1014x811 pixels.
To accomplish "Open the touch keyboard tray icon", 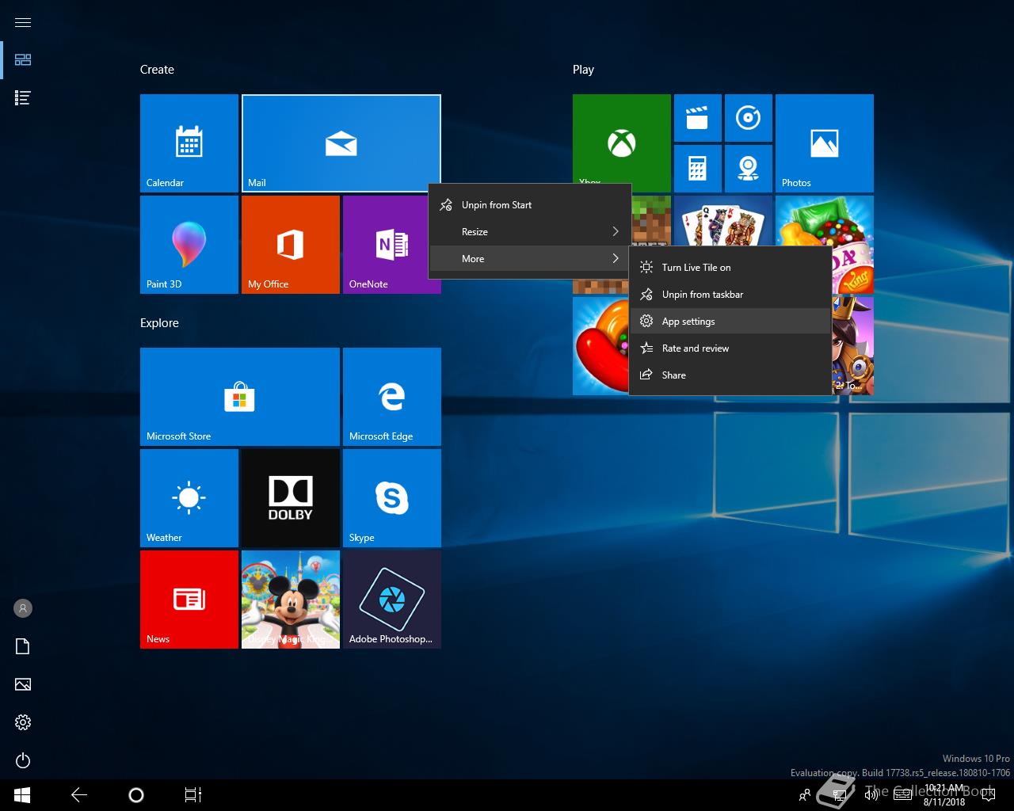I will (x=903, y=795).
